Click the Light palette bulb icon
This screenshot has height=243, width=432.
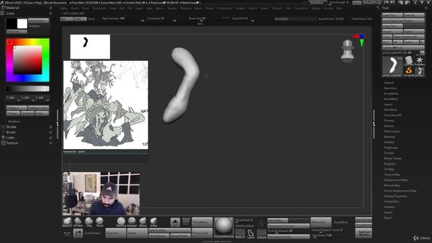pyautogui.click(x=3, y=138)
